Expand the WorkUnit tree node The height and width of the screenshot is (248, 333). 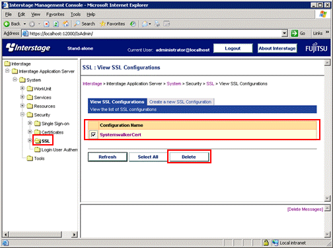coord(22,88)
